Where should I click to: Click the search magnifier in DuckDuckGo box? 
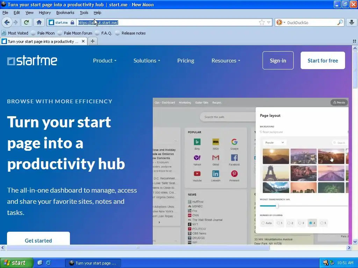[340, 22]
